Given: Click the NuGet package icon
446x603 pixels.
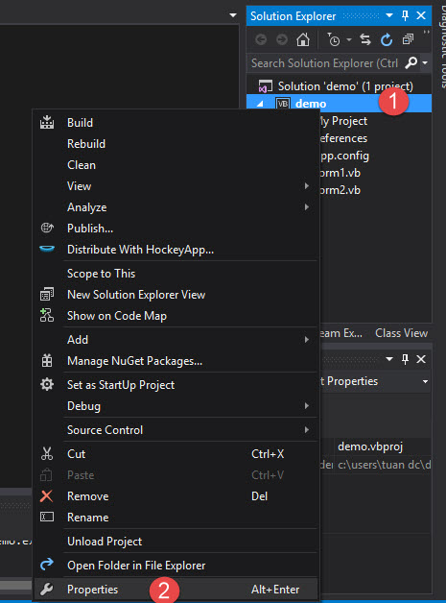Looking at the screenshot, I should coord(47,361).
